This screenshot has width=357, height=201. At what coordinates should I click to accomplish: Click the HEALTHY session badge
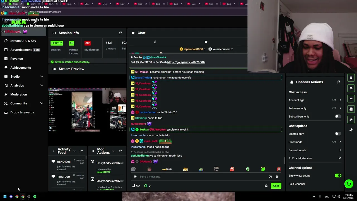click(x=57, y=43)
